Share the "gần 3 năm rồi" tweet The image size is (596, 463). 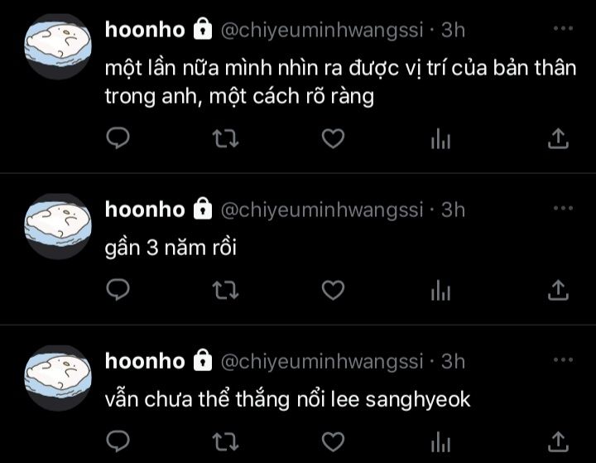coord(558,290)
